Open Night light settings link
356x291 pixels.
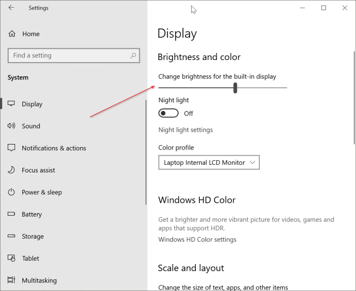click(x=186, y=130)
